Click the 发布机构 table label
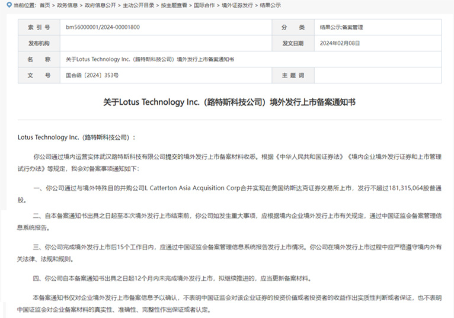The height and width of the screenshot is (318, 454). [39, 43]
